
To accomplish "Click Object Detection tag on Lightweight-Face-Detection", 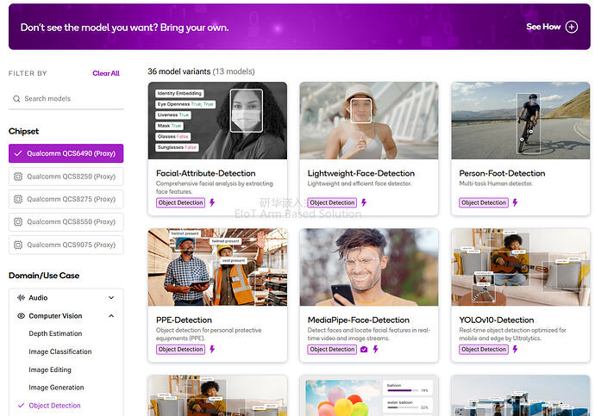I will click(332, 202).
